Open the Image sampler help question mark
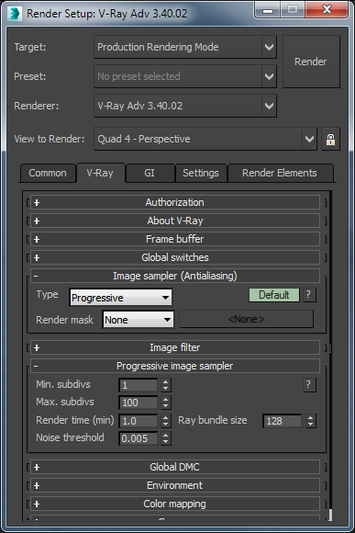 tap(308, 295)
